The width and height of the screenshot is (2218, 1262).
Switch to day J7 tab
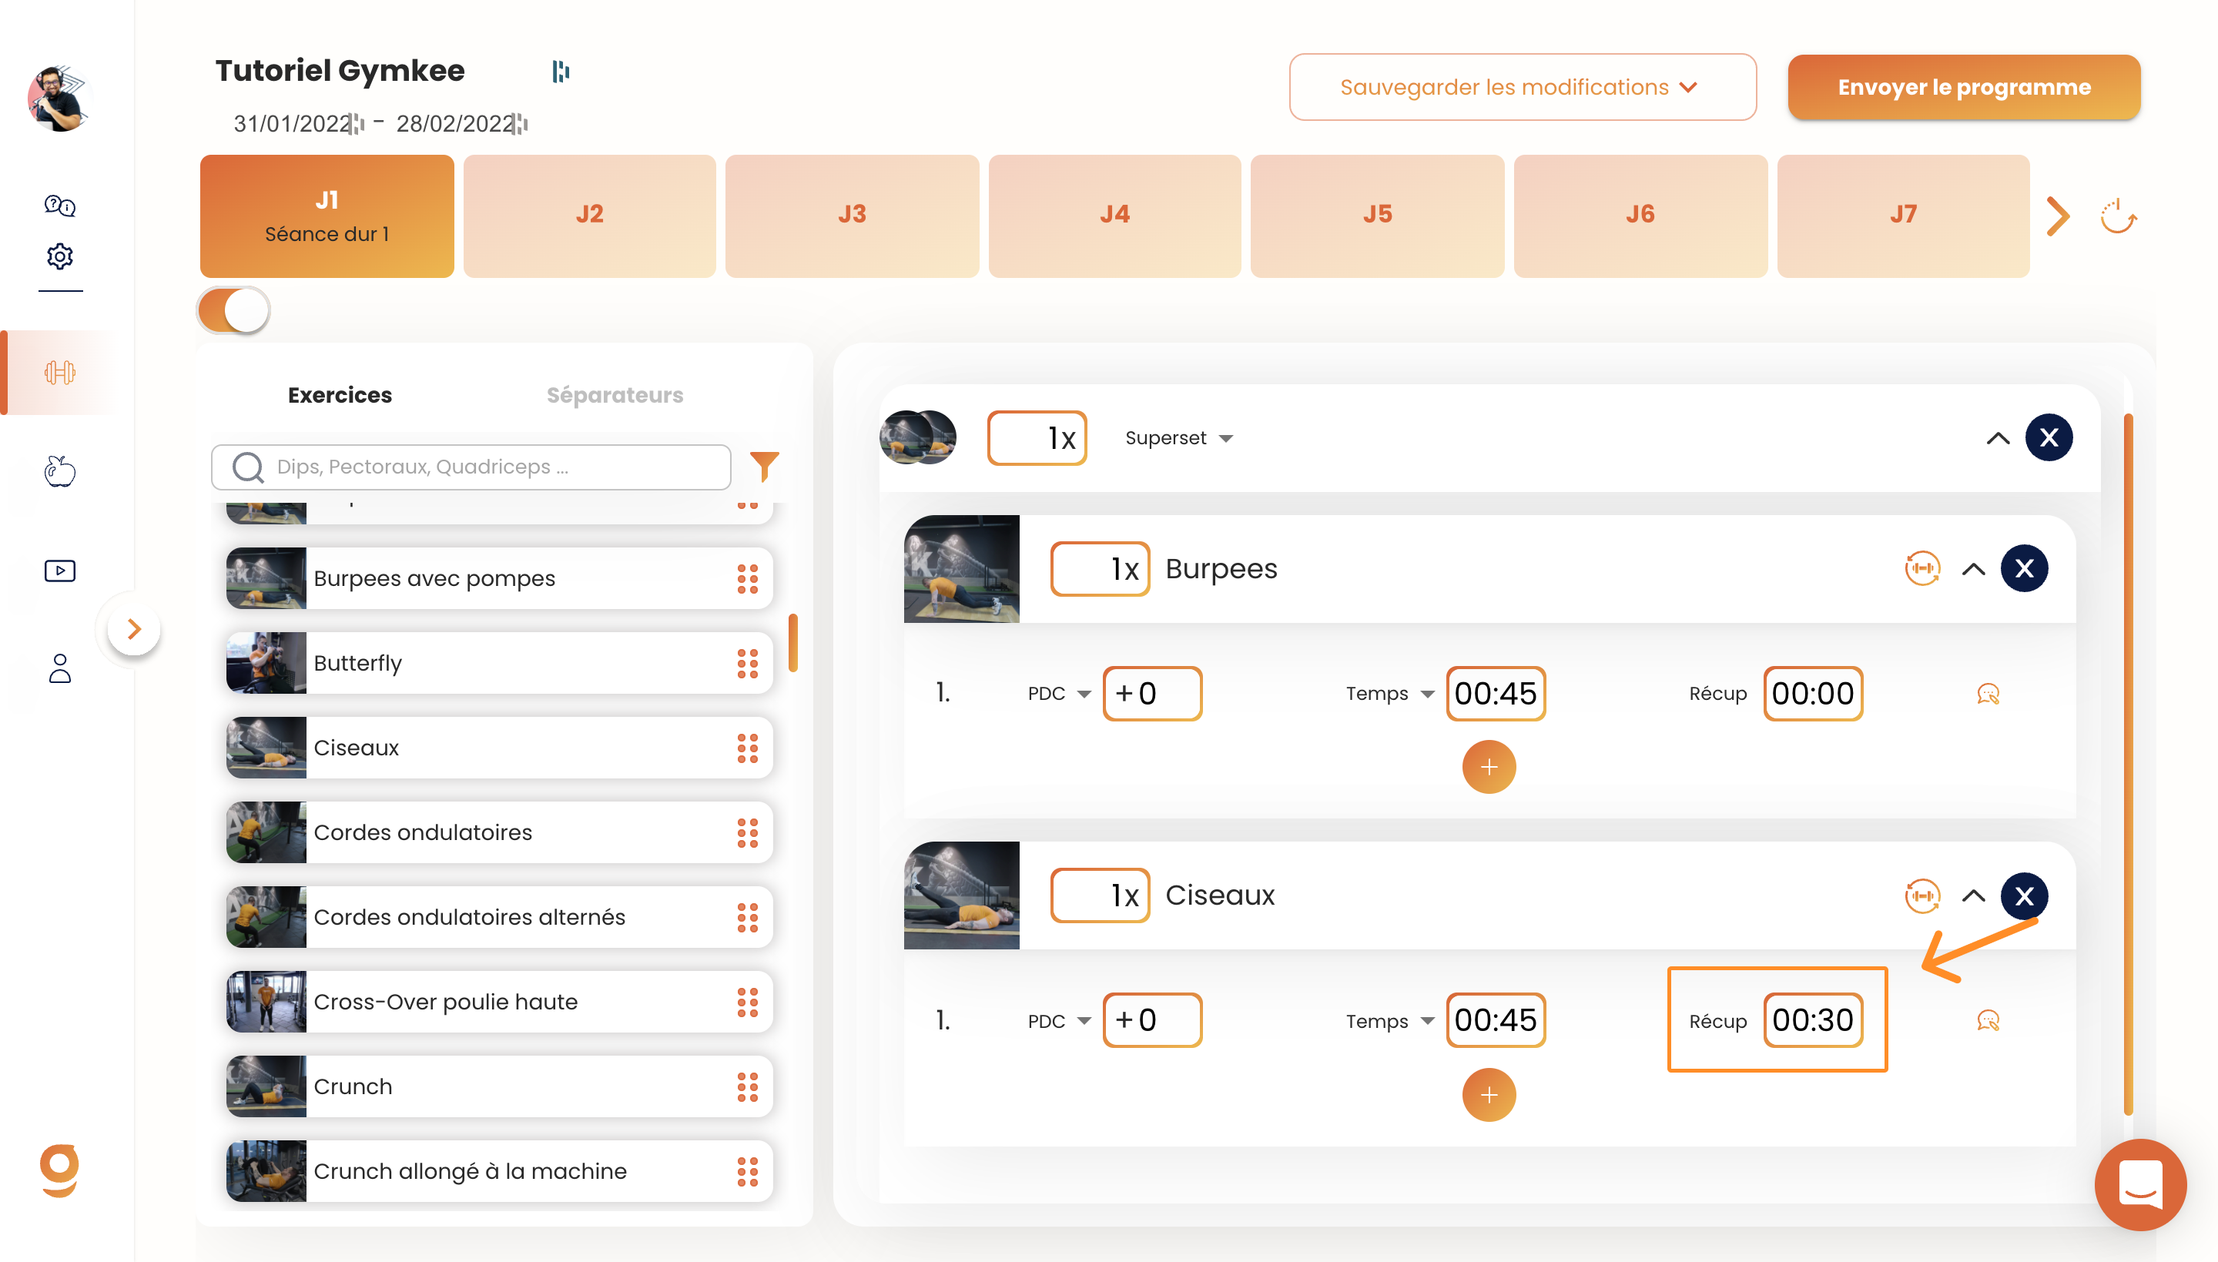coord(1902,216)
